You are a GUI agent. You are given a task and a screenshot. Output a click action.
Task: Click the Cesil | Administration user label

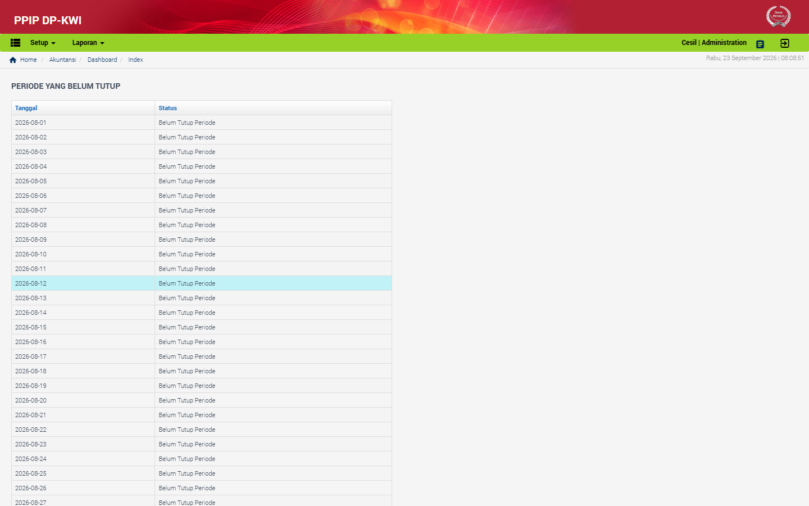[714, 43]
